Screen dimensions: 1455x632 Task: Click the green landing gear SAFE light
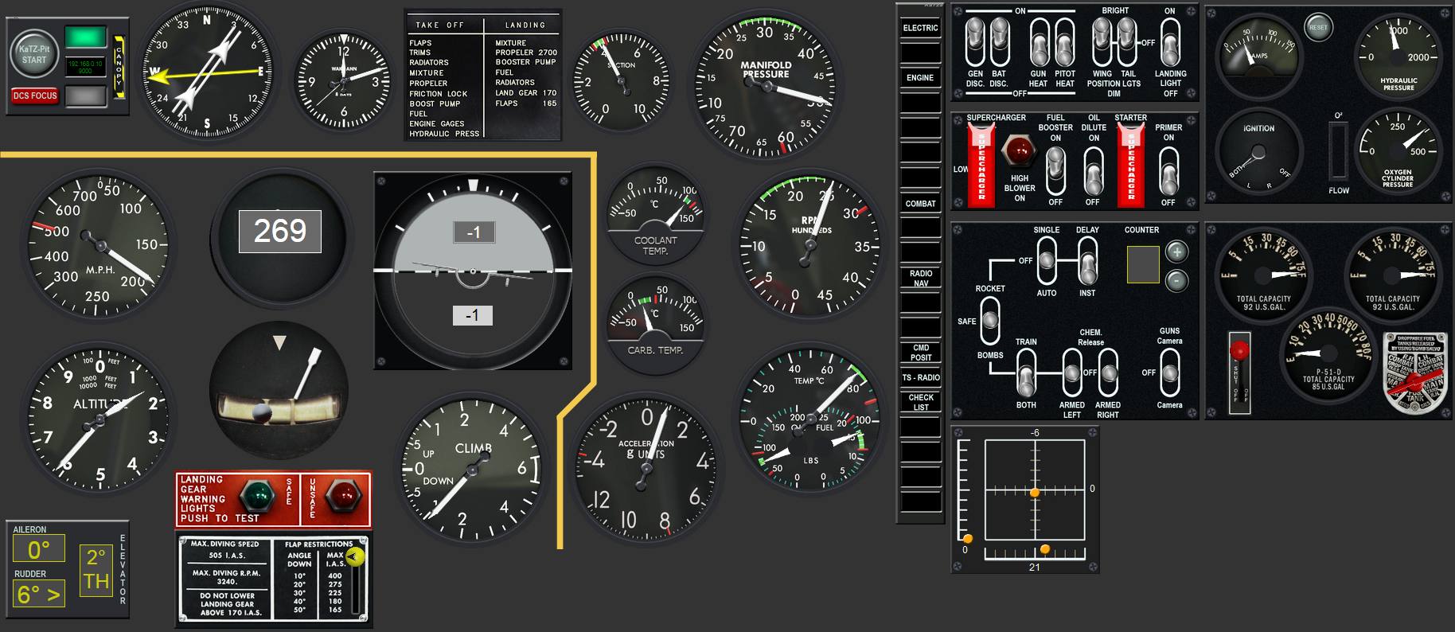point(256,496)
